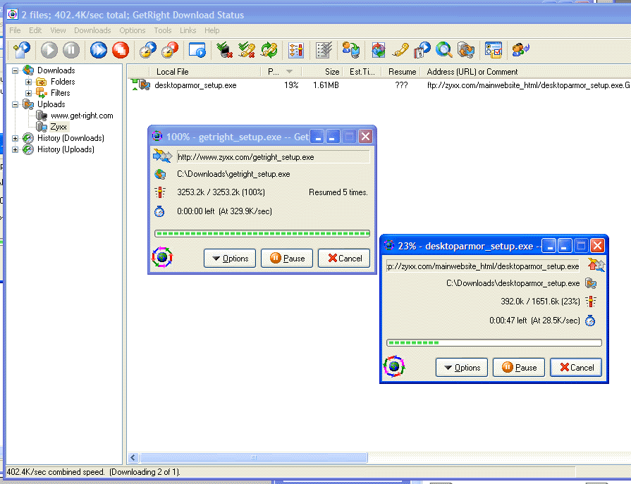Open Options dropdown in getright_setup dialog

(230, 258)
